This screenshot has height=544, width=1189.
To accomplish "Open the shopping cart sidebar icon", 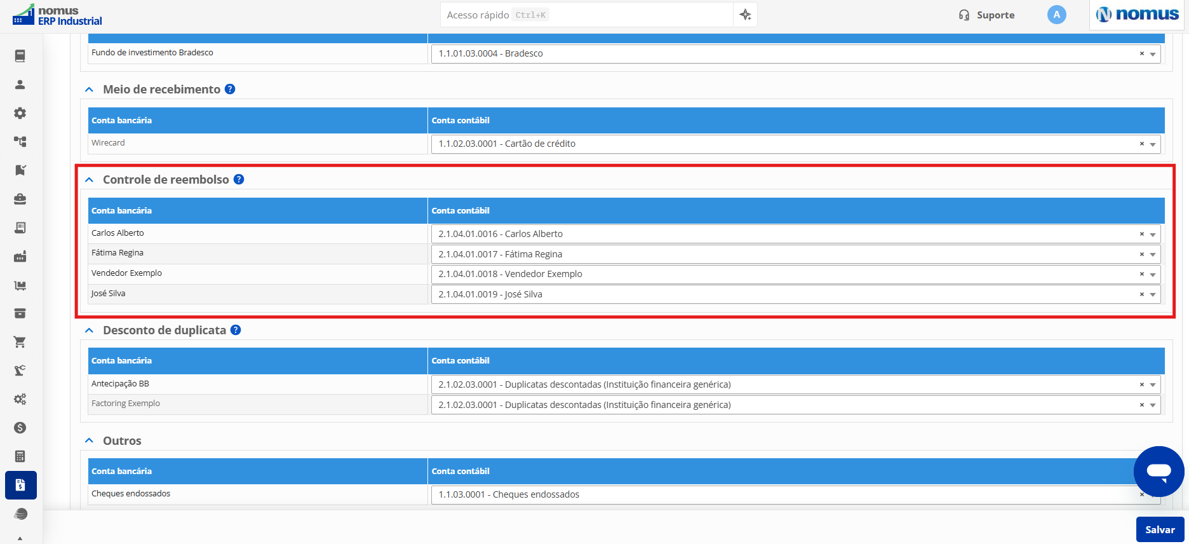I will pyautogui.click(x=20, y=342).
